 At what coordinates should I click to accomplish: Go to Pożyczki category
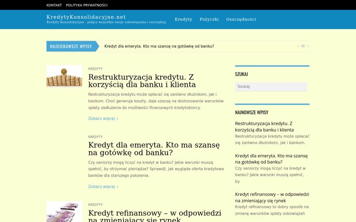tap(209, 19)
